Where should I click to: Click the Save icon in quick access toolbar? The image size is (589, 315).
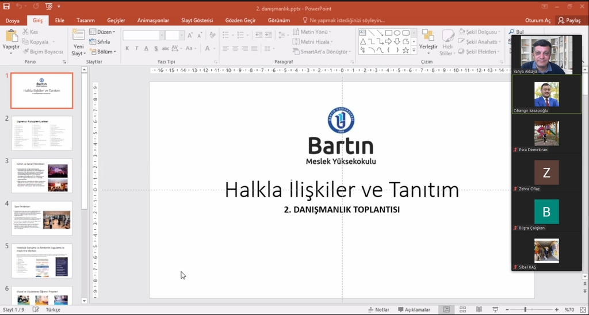[6, 6]
